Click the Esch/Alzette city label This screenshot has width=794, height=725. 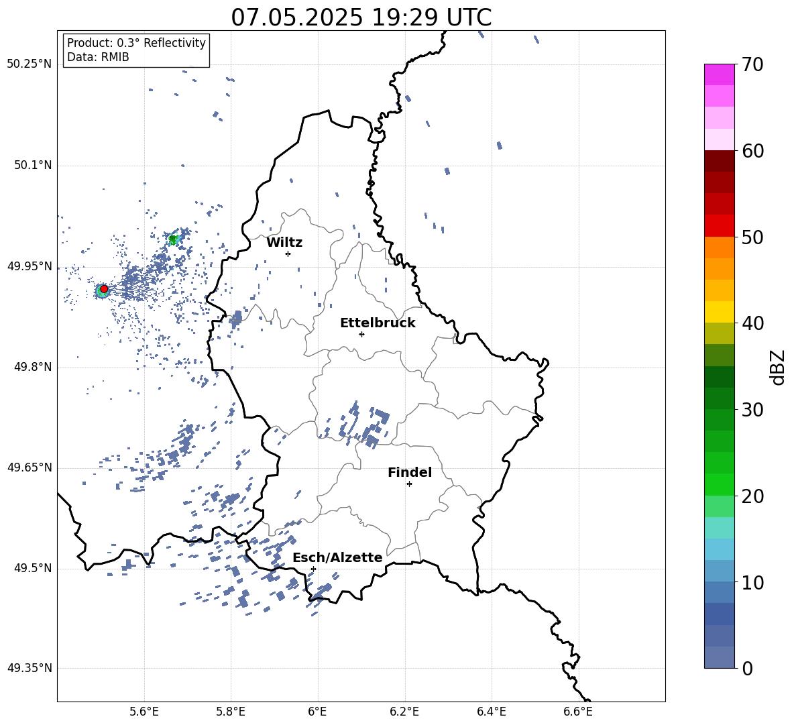tap(337, 558)
